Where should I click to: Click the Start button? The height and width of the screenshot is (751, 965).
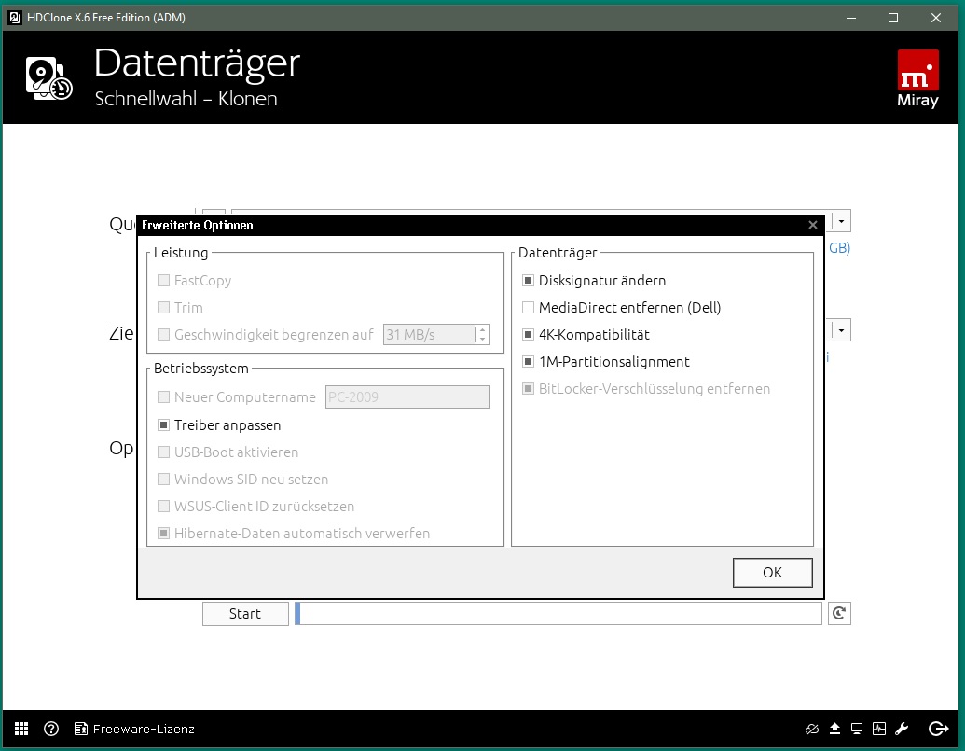point(245,614)
